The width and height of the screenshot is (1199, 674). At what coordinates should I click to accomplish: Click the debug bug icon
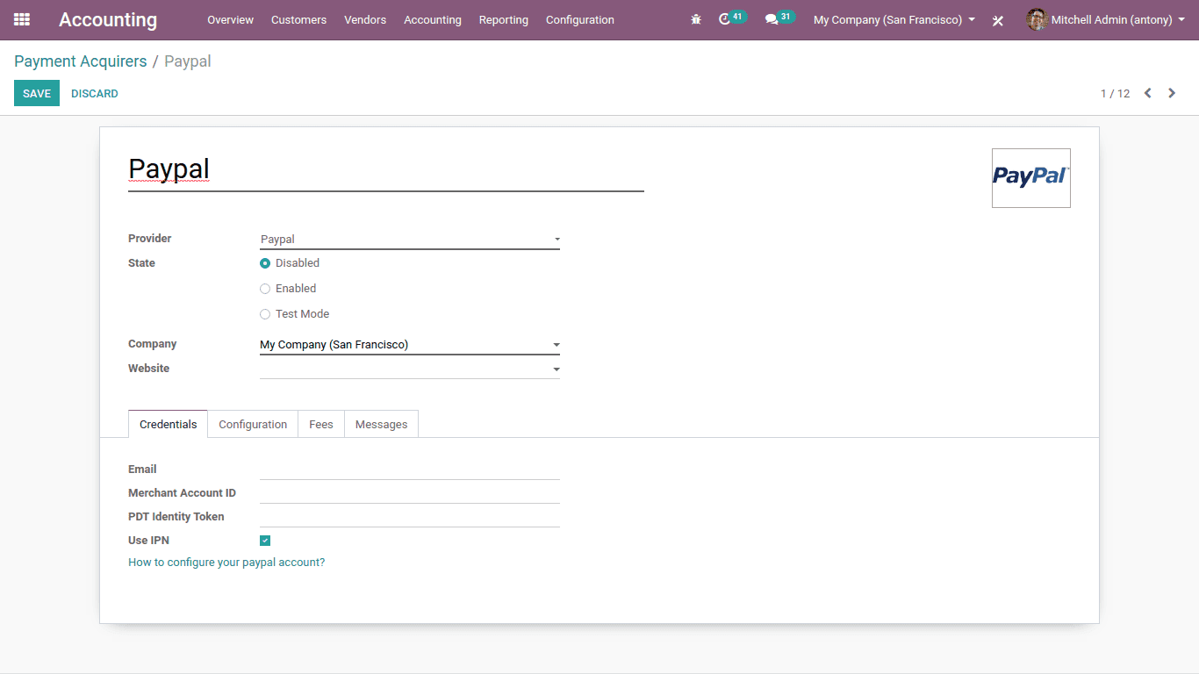tap(696, 19)
